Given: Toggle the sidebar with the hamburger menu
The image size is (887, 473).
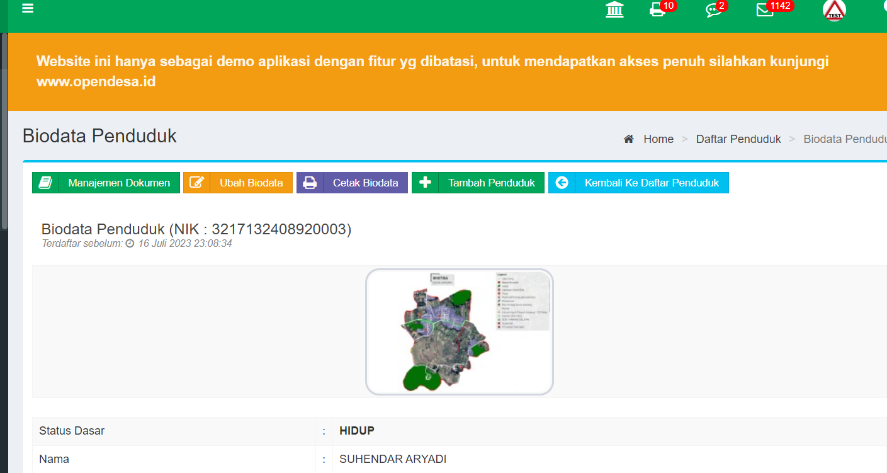Looking at the screenshot, I should [27, 9].
